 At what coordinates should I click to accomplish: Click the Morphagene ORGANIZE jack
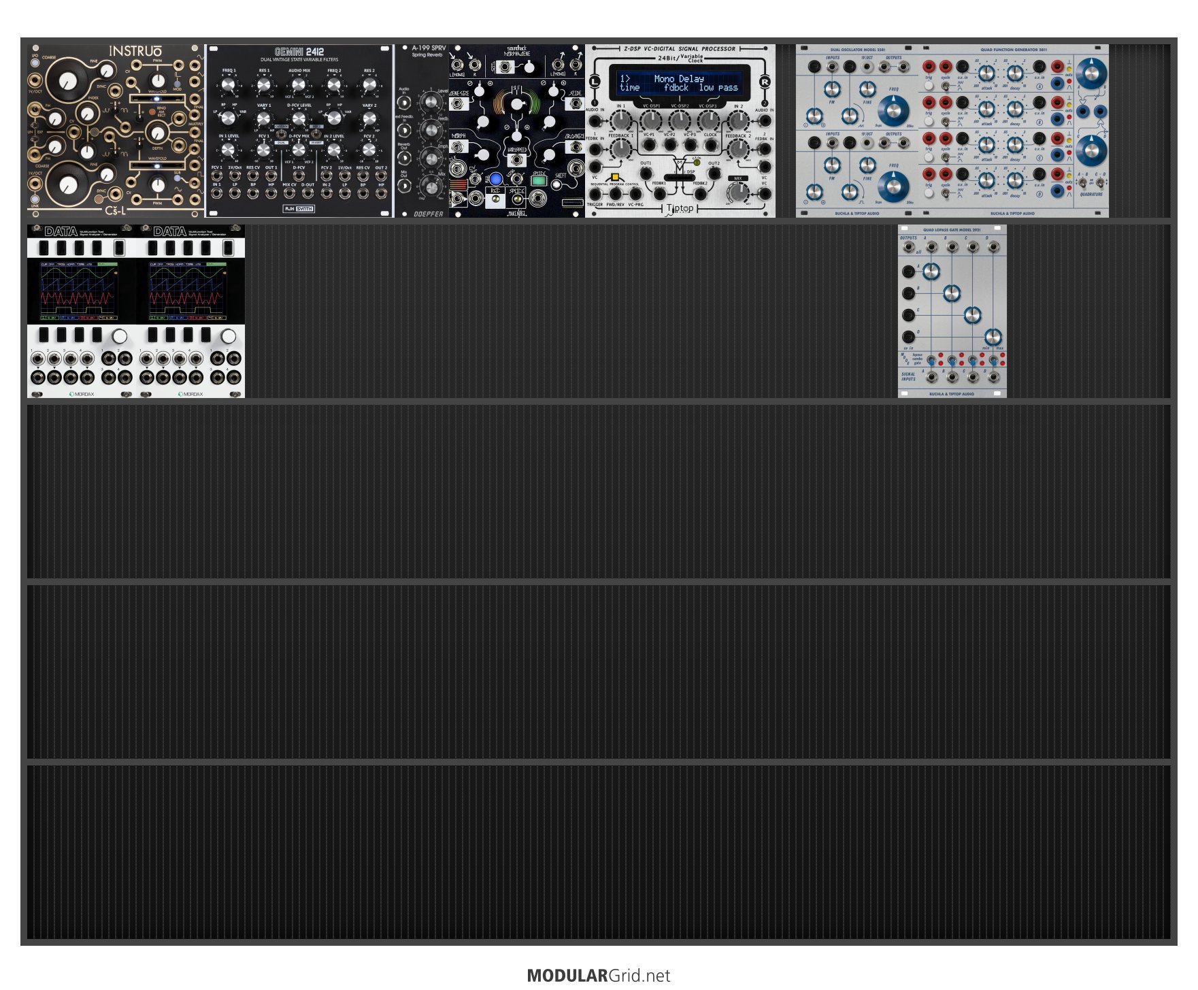pos(575,147)
